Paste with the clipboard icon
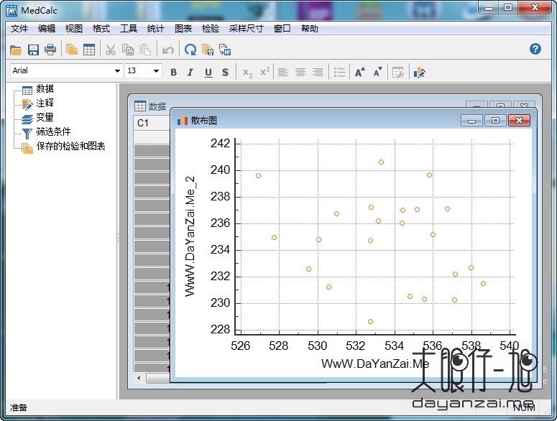 point(145,50)
